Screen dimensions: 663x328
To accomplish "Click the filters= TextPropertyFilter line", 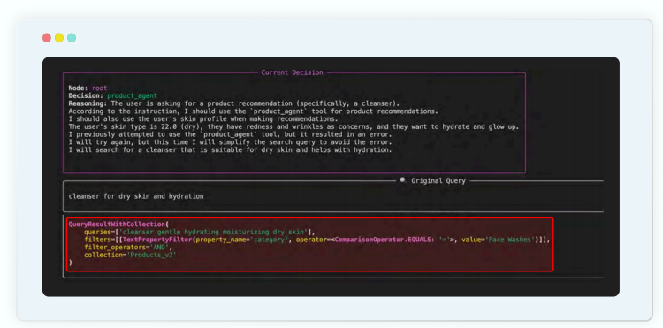I will point(316,240).
